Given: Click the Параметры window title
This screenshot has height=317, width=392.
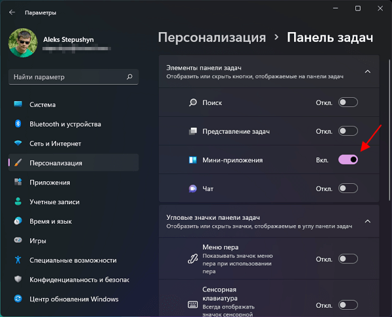Looking at the screenshot, I should (41, 13).
